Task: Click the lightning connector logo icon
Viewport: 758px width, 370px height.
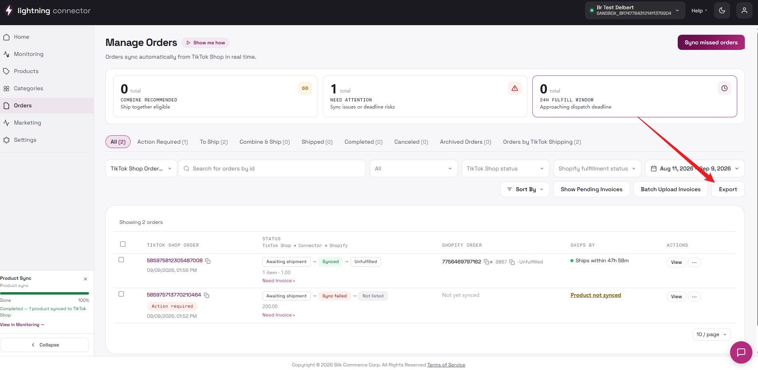Action: 9,10
